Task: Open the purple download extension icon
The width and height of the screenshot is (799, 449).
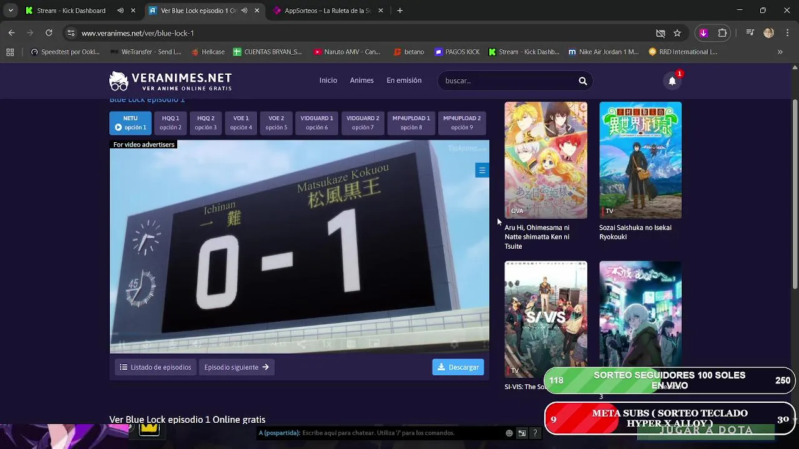Action: [x=703, y=33]
